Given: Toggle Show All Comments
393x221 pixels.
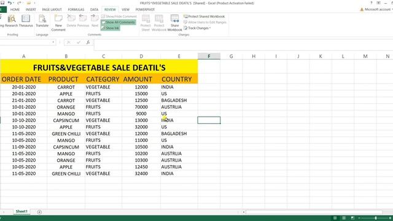Looking at the screenshot, I should 118,22.
